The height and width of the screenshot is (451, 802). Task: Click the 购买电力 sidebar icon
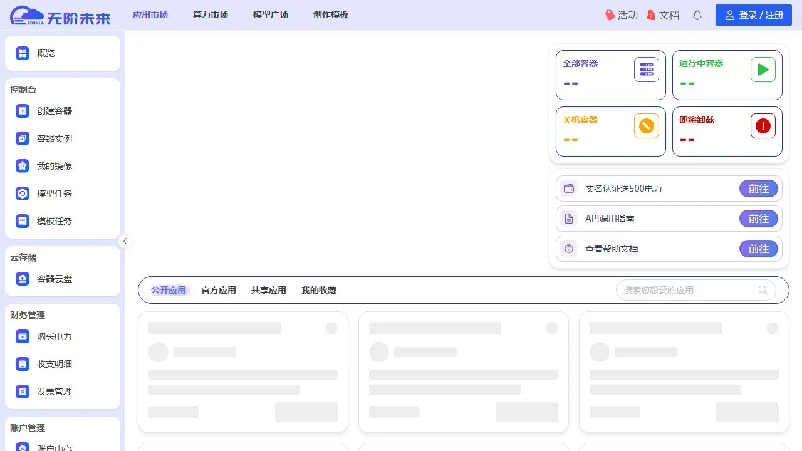click(x=23, y=336)
